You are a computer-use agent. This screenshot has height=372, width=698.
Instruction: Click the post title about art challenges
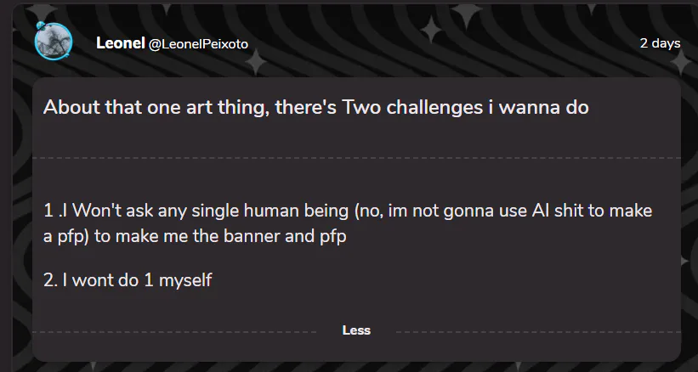pyautogui.click(x=315, y=108)
